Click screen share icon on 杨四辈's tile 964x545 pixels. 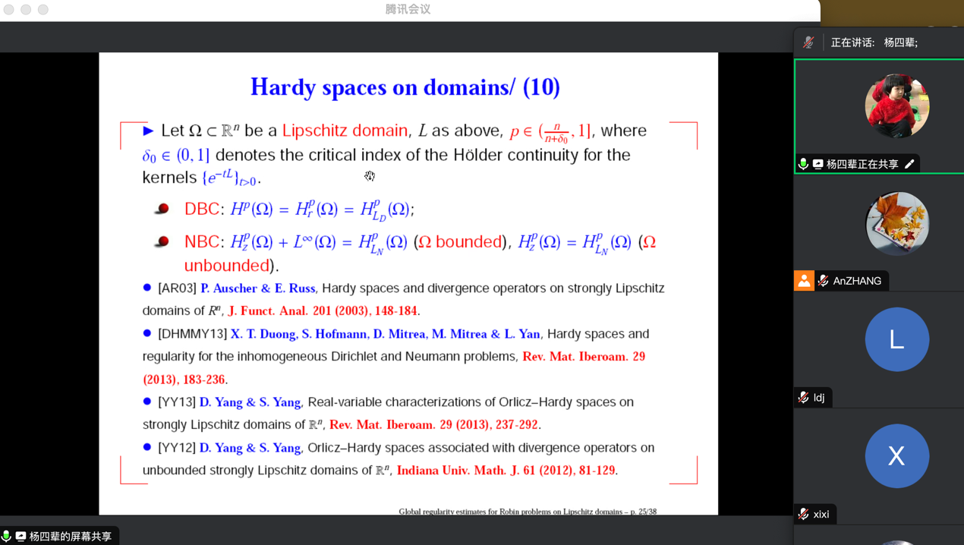coord(818,164)
